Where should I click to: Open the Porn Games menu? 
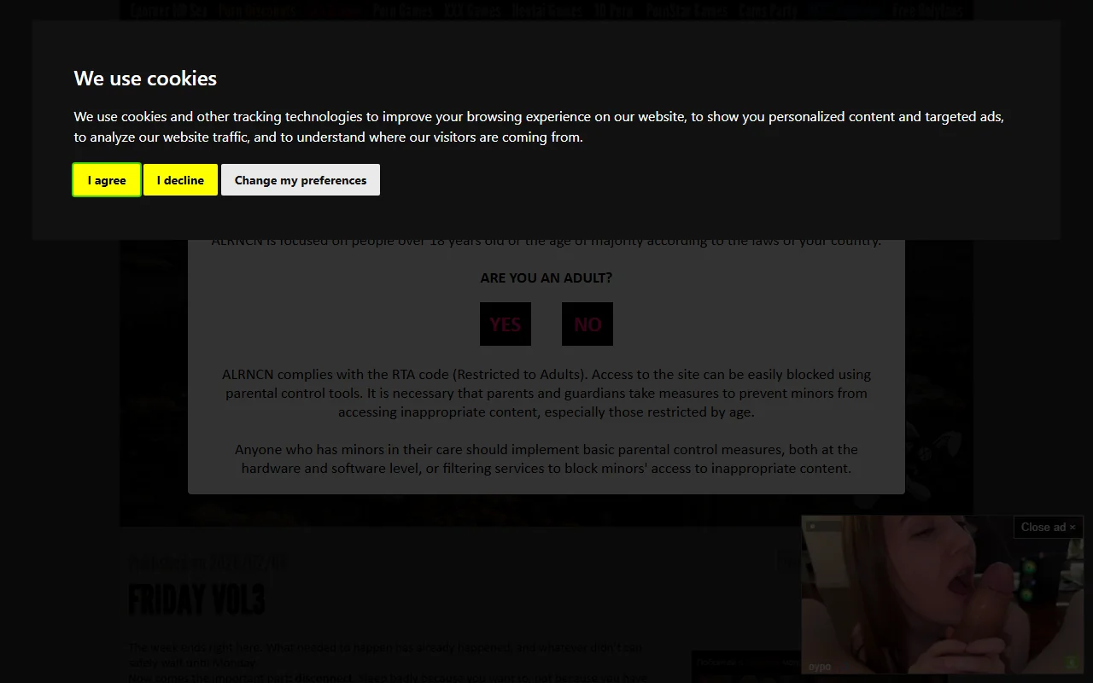(402, 10)
